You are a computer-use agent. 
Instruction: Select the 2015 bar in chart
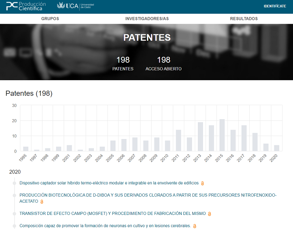click(222, 135)
